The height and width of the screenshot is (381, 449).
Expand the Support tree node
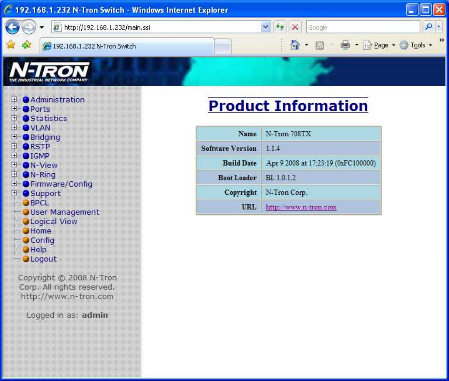[x=14, y=193]
